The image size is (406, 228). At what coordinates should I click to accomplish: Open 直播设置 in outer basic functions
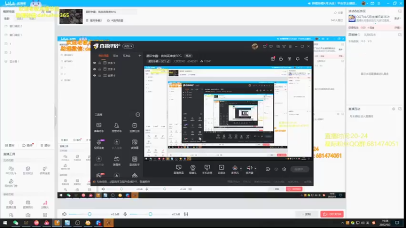click(x=11, y=204)
